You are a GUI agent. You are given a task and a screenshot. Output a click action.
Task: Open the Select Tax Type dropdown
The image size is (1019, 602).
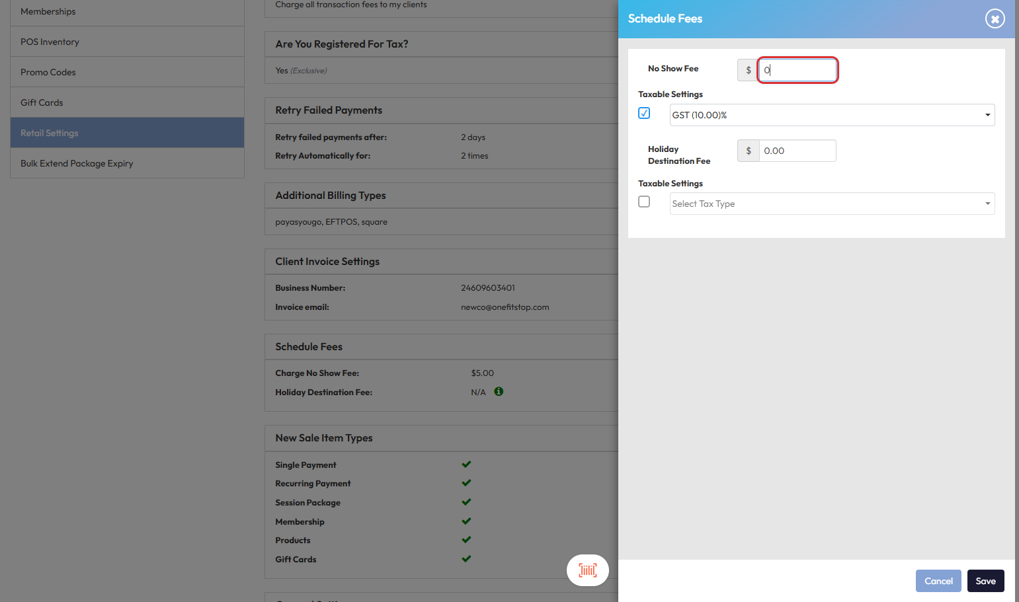point(831,204)
